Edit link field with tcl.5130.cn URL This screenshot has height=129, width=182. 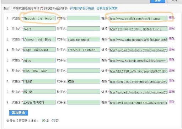pyautogui.click(x=138, y=71)
